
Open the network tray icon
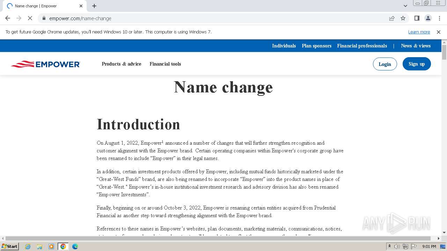click(405, 246)
